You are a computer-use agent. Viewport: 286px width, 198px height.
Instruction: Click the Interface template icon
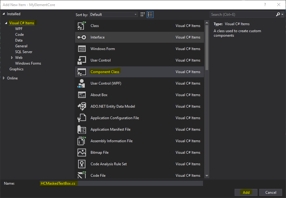coord(82,37)
